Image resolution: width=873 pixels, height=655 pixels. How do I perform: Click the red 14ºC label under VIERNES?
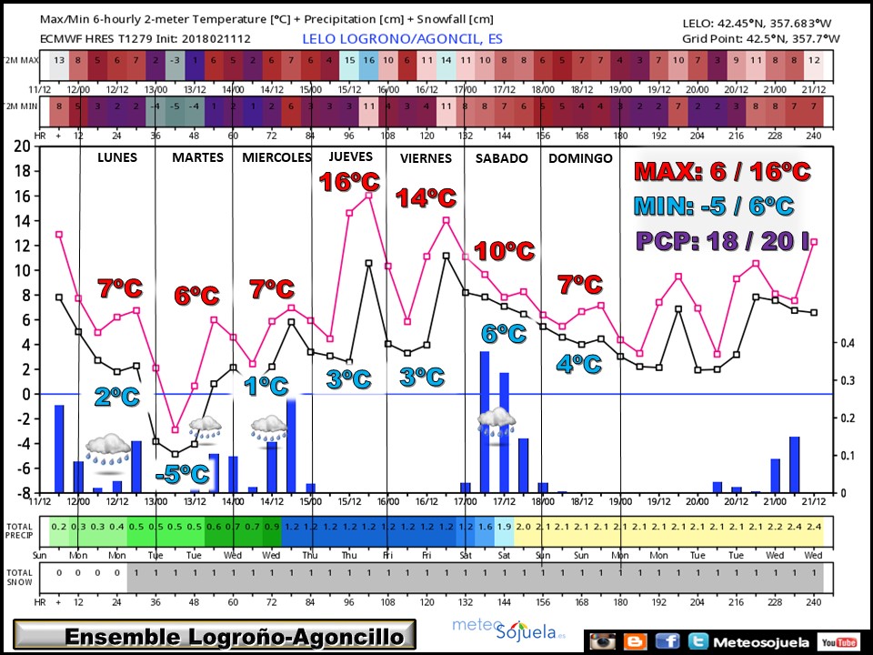[x=426, y=197]
